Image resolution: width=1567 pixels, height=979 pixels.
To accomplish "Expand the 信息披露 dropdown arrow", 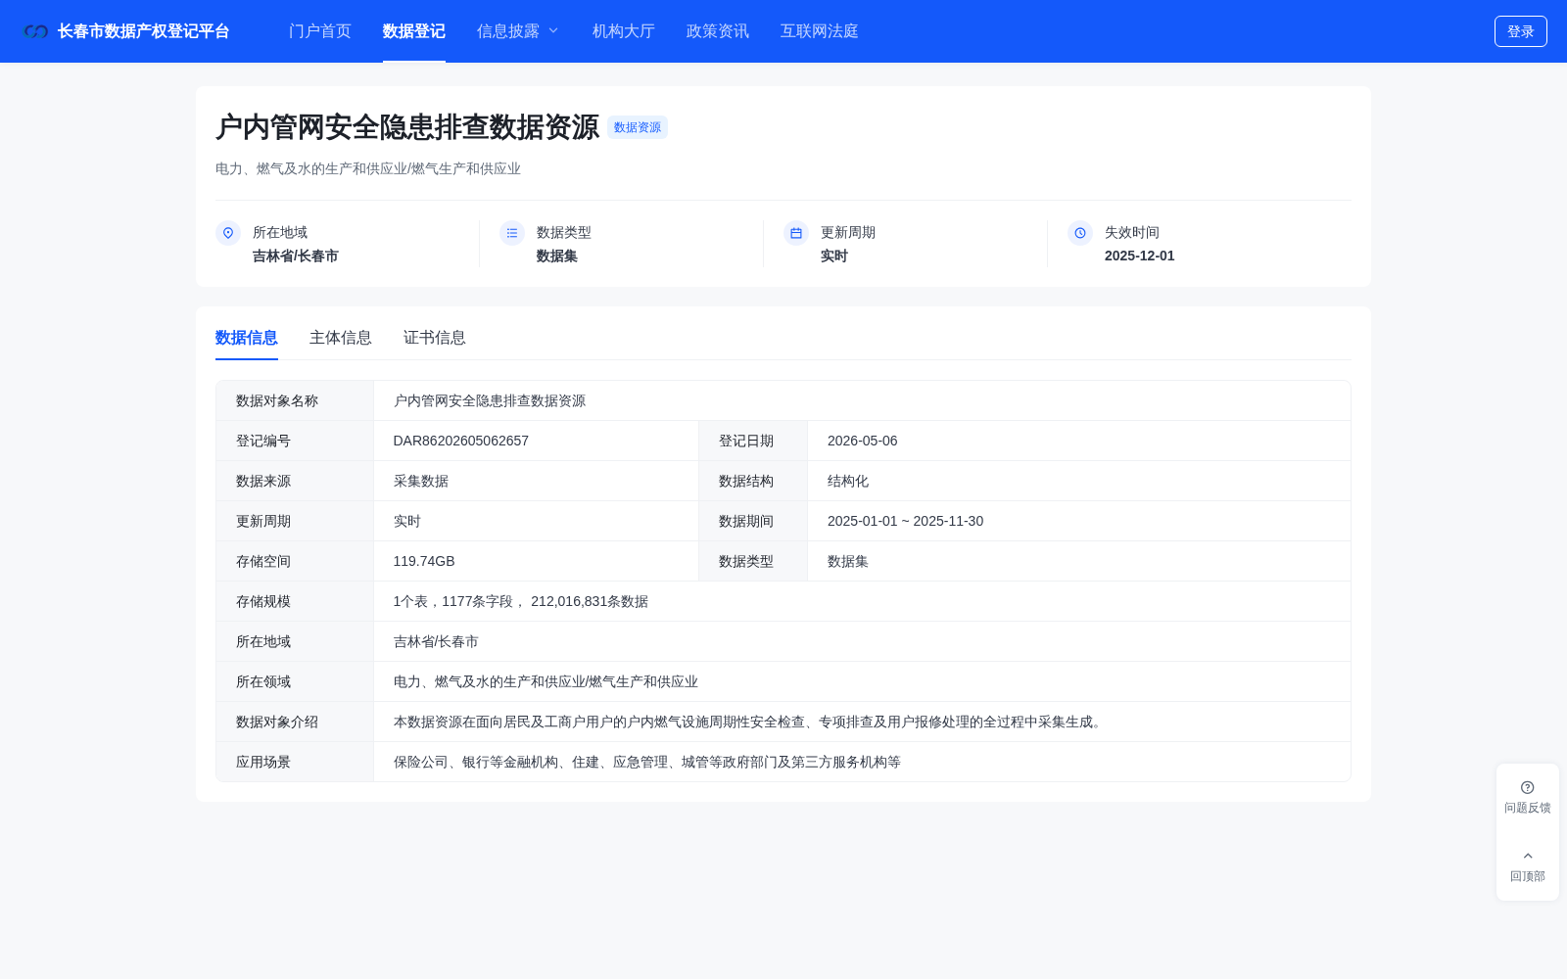I will (x=553, y=31).
